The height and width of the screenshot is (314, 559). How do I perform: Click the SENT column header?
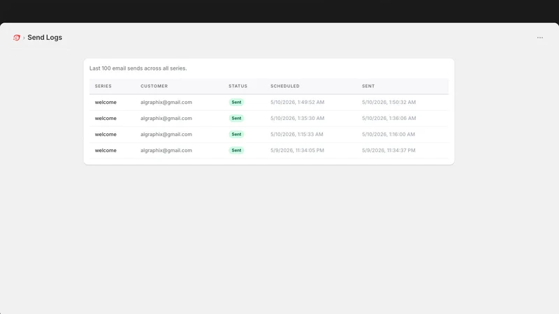[x=368, y=86]
